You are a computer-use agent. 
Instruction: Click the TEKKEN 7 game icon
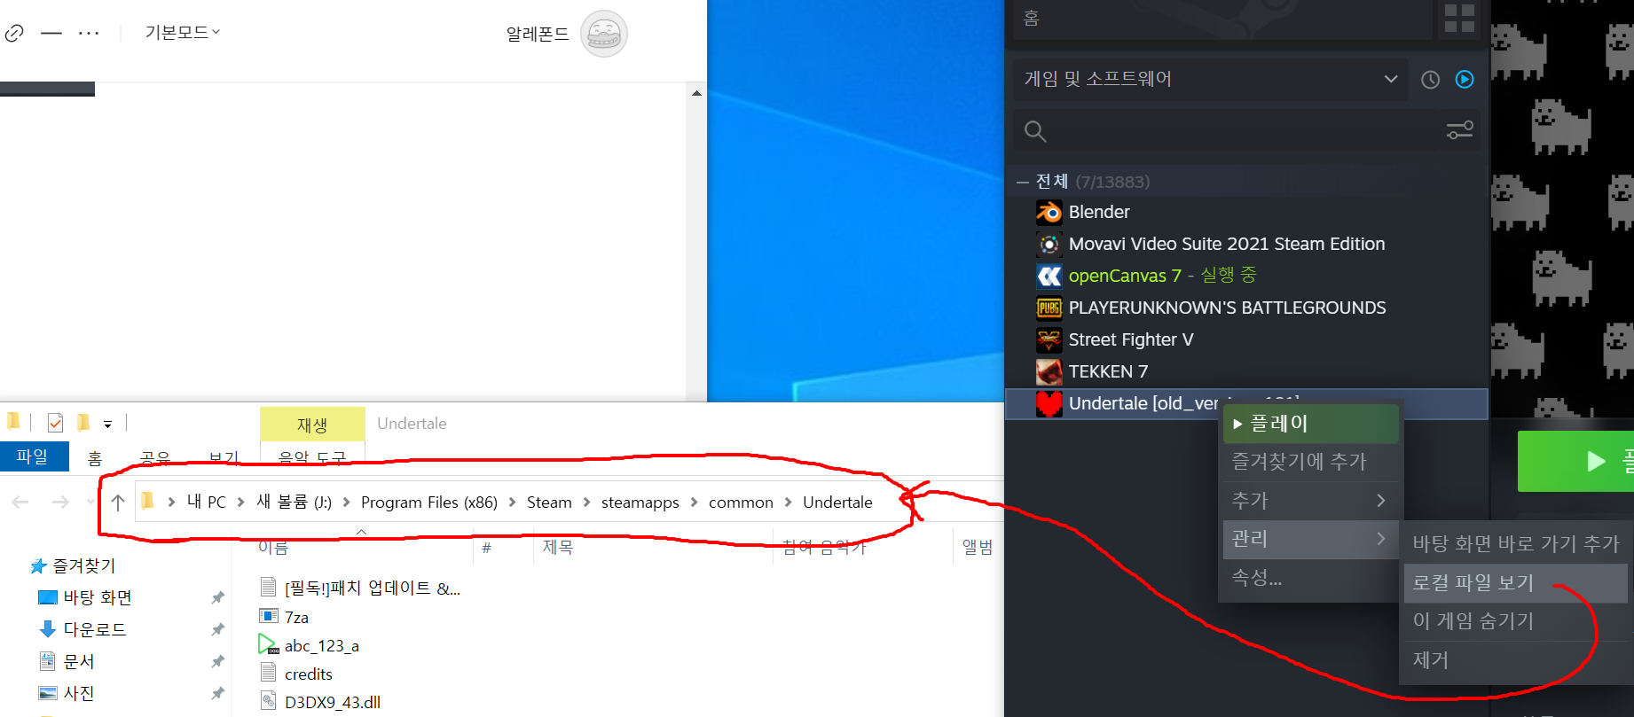click(x=1049, y=372)
